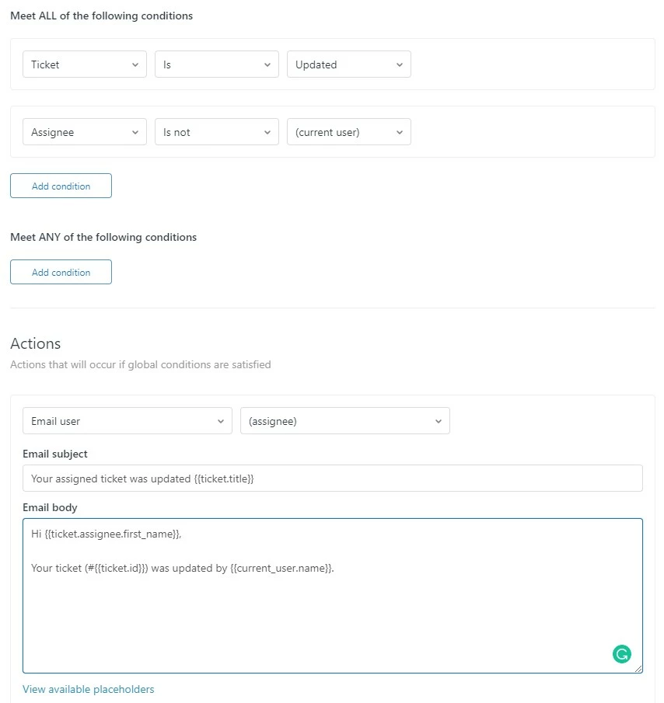Open the Assignee condition field dropdown
Screen dimensions: 664x703
click(85, 132)
